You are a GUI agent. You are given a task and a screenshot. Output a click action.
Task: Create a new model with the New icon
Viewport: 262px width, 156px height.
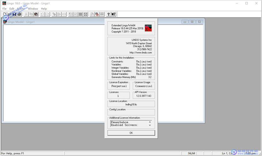(x=4, y=14)
